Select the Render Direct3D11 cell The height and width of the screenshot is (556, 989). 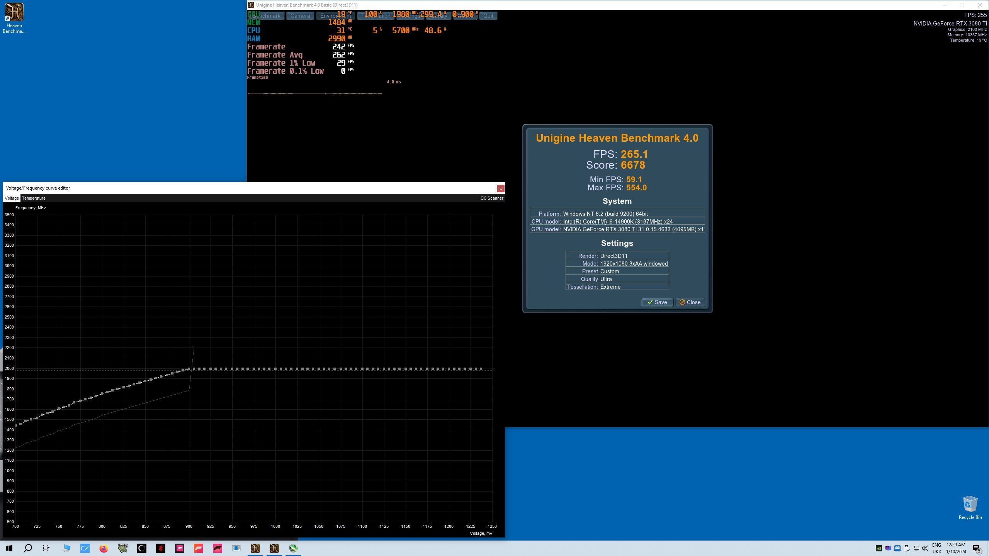pyautogui.click(x=634, y=256)
